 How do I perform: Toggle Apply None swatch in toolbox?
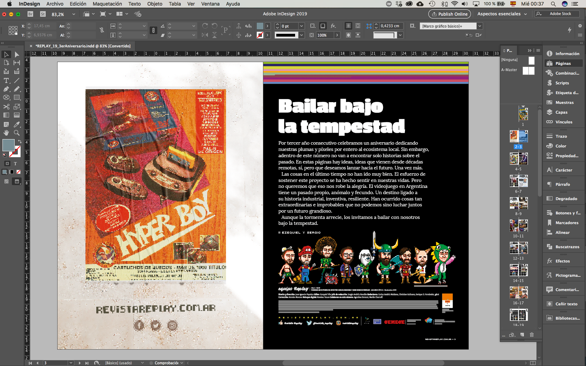[x=18, y=172]
